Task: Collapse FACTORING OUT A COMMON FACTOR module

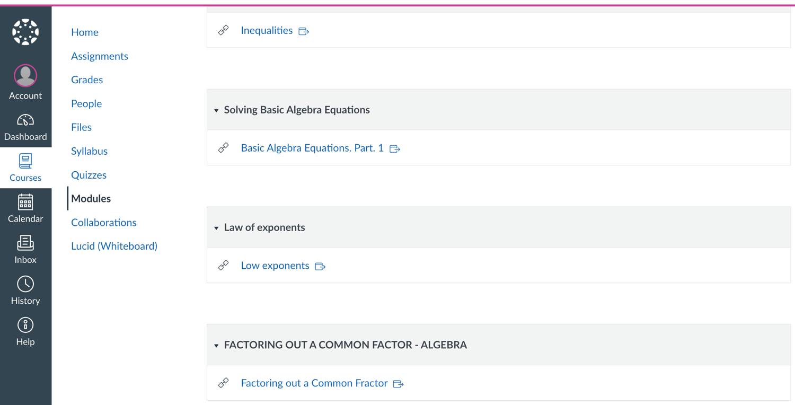Action: click(x=216, y=346)
